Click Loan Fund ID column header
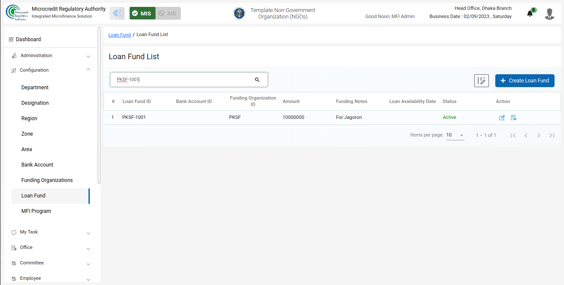The width and height of the screenshot is (564, 285). pyautogui.click(x=137, y=102)
